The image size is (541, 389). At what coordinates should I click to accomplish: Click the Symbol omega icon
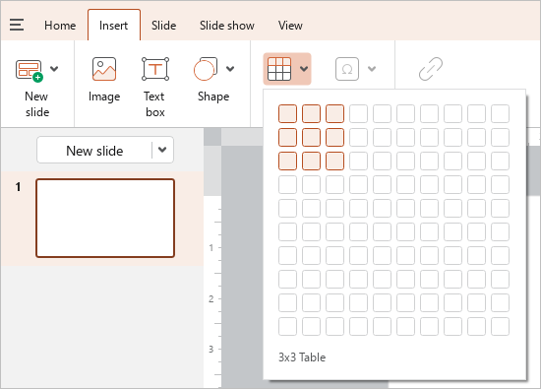pos(347,69)
